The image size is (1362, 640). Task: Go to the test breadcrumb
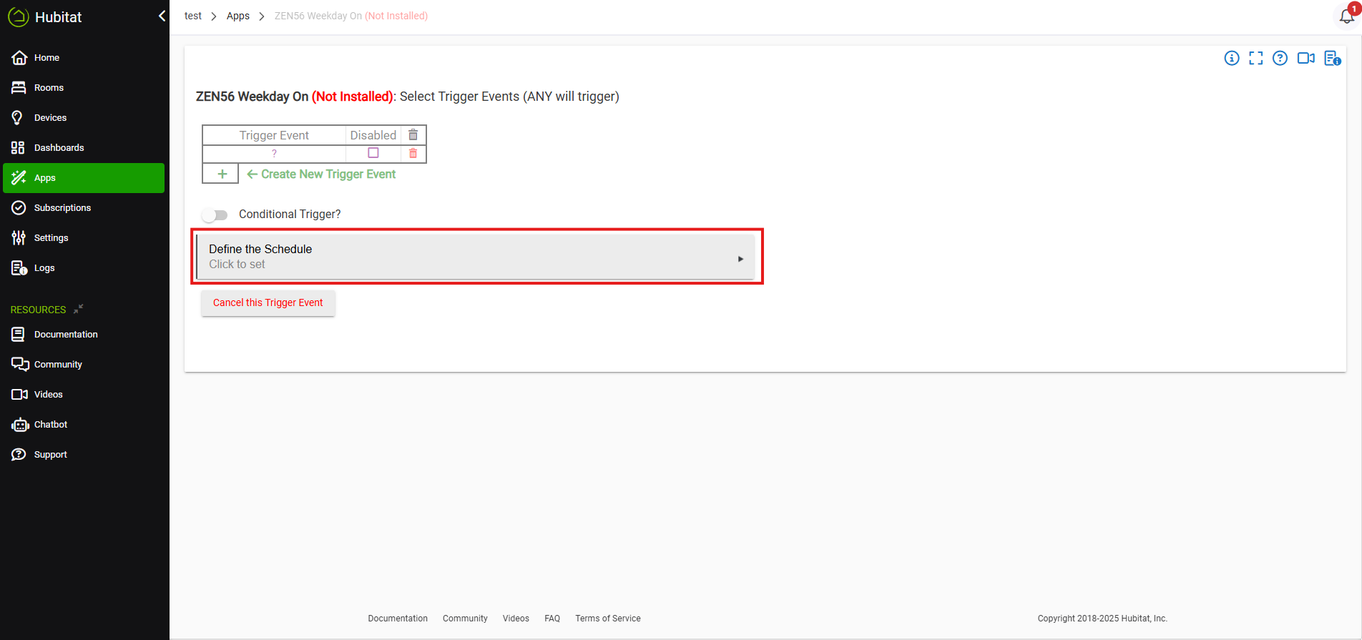pyautogui.click(x=193, y=16)
